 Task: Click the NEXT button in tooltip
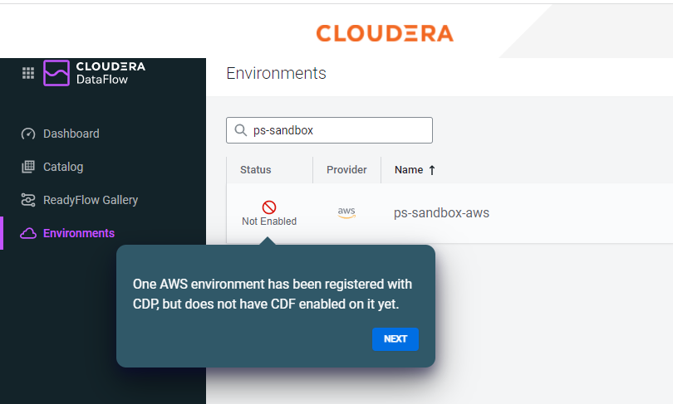pos(395,339)
